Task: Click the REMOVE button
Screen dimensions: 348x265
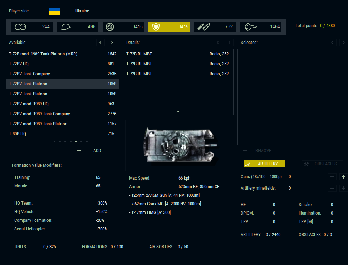Action: [x=261, y=151]
